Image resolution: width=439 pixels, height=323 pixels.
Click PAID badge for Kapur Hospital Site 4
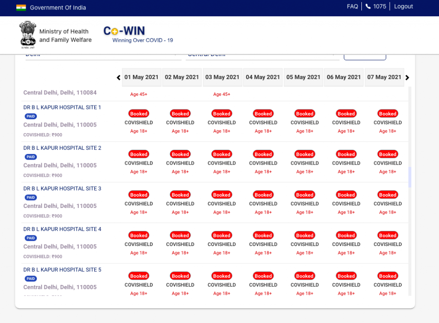pyautogui.click(x=31, y=238)
